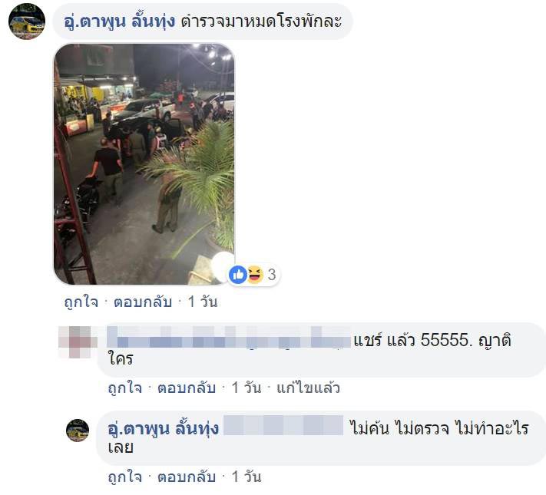
Task: Open timestamp 1 วัน on last reply
Action: click(247, 477)
